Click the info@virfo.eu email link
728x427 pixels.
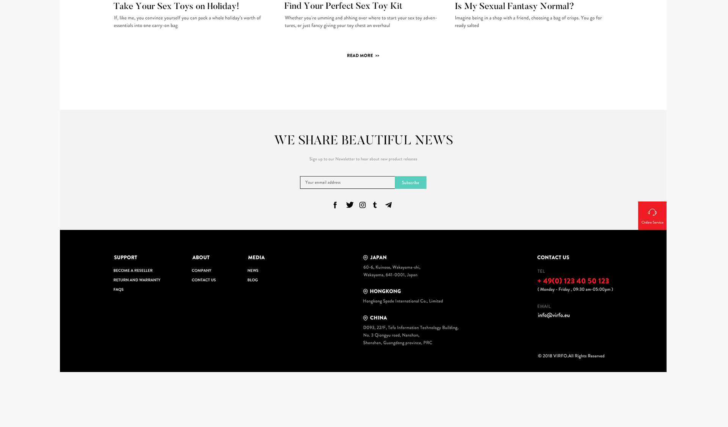pyautogui.click(x=554, y=315)
